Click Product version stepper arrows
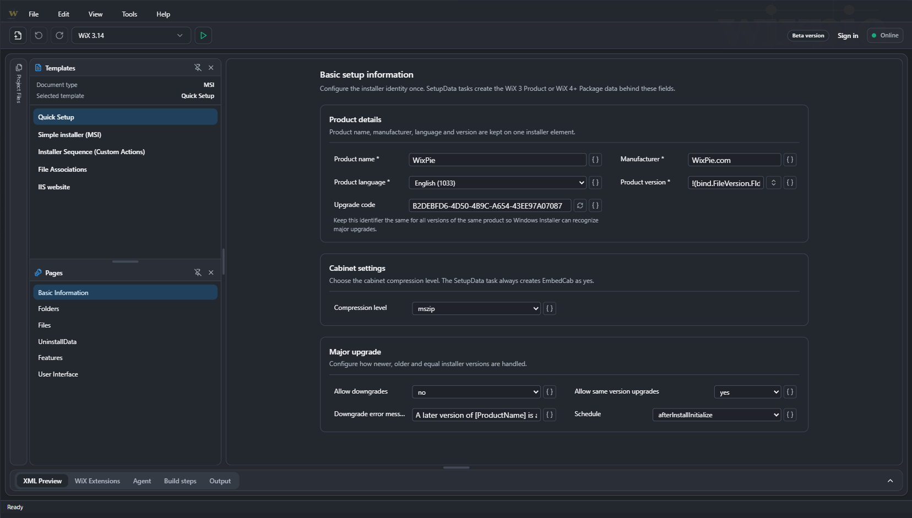 pyautogui.click(x=774, y=183)
